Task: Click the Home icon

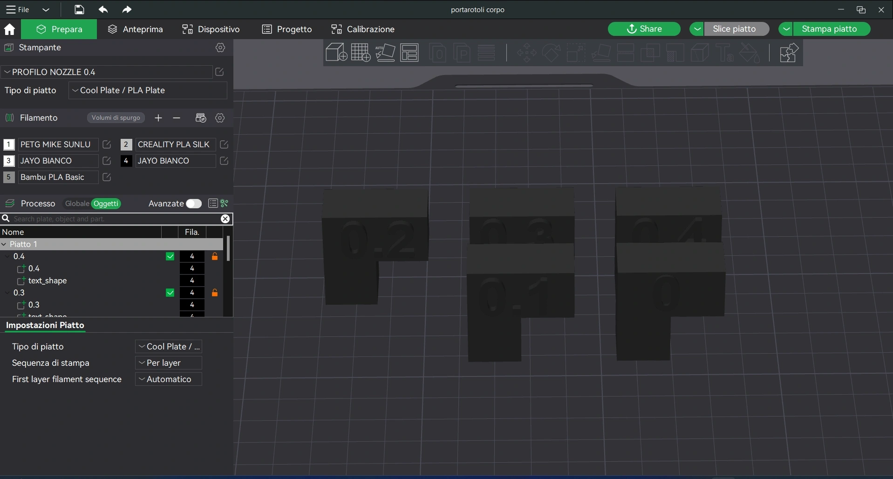Action: click(9, 29)
